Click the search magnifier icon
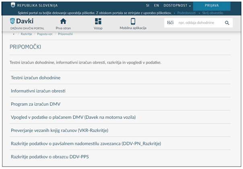This screenshot has width=243, height=169. pos(227,23)
